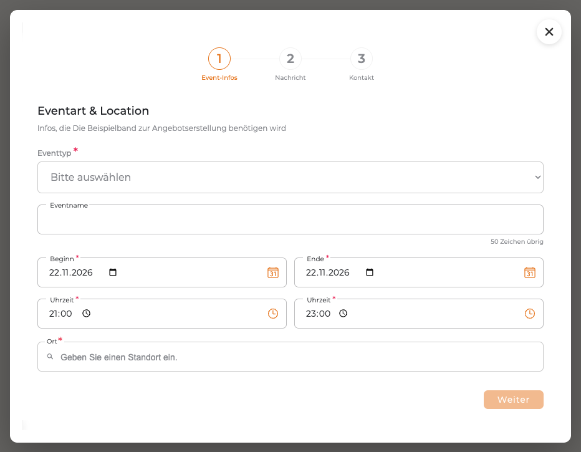The width and height of the screenshot is (581, 452).
Task: Open orange clock icon for 23:00 end time
Action: (x=529, y=314)
